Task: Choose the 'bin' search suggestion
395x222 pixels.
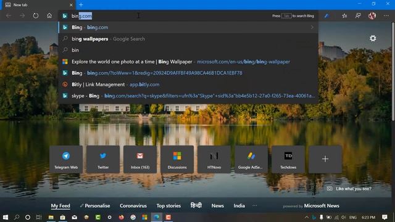Action: tap(188, 50)
